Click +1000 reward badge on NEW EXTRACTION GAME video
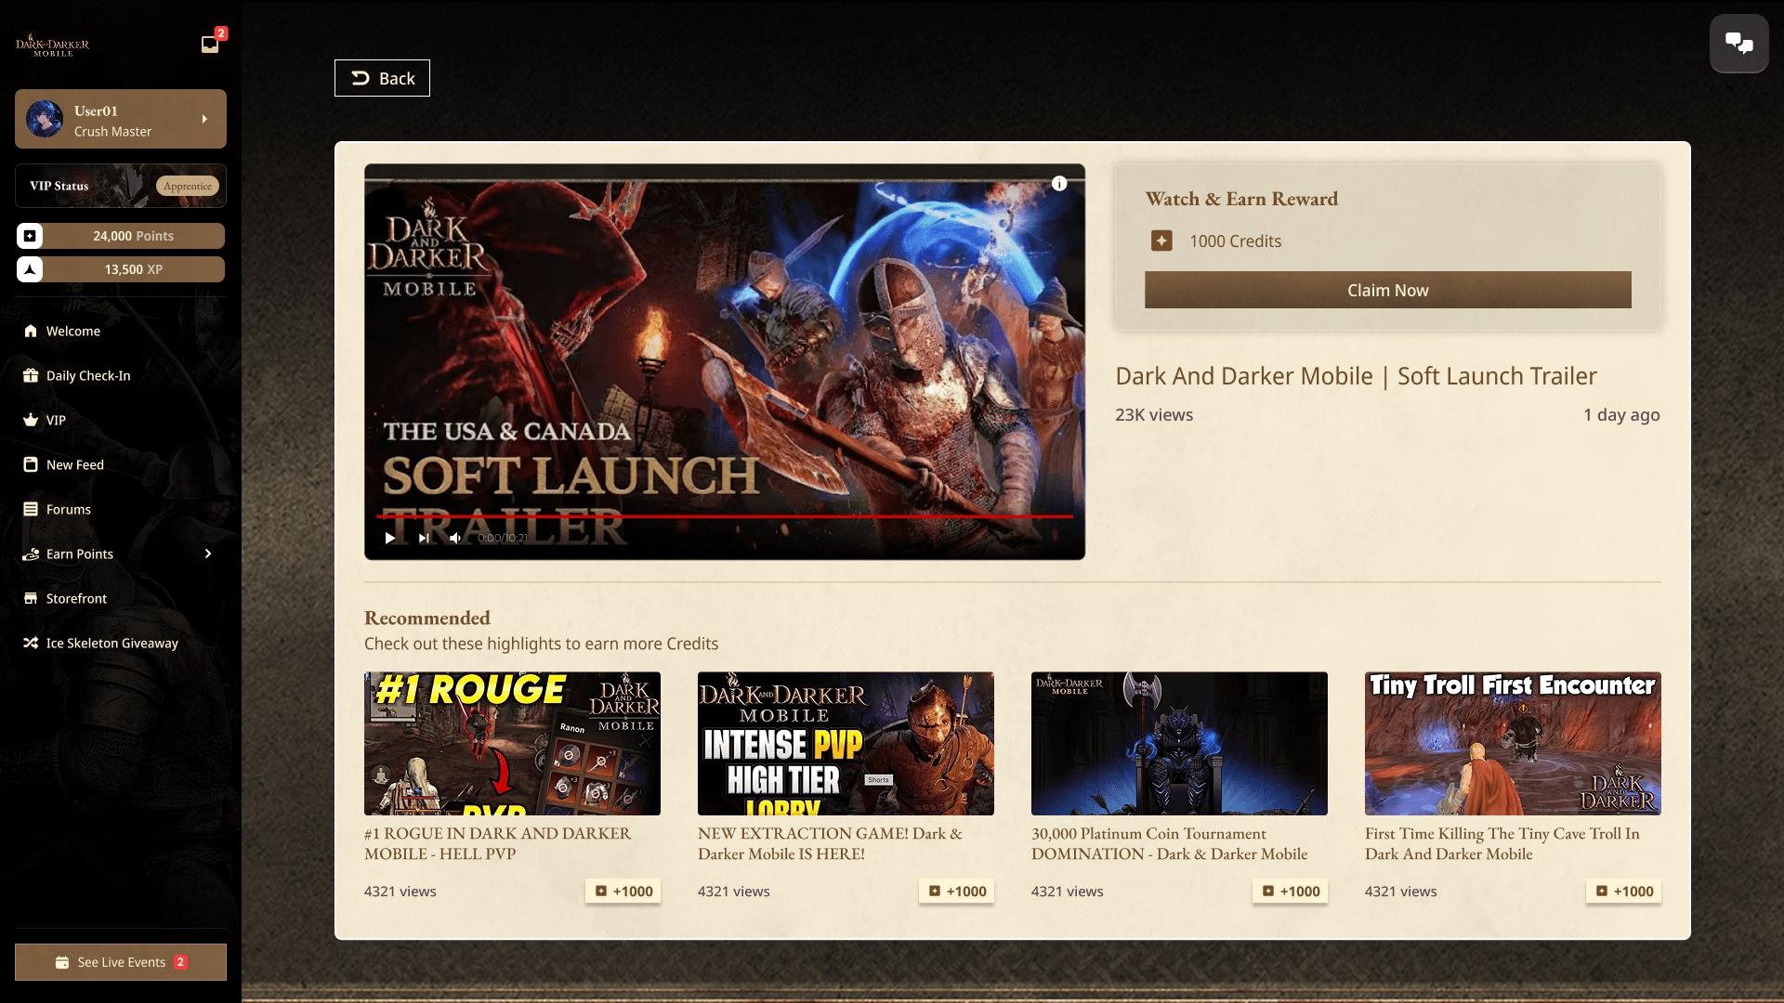This screenshot has height=1003, width=1784. pyautogui.click(x=957, y=892)
